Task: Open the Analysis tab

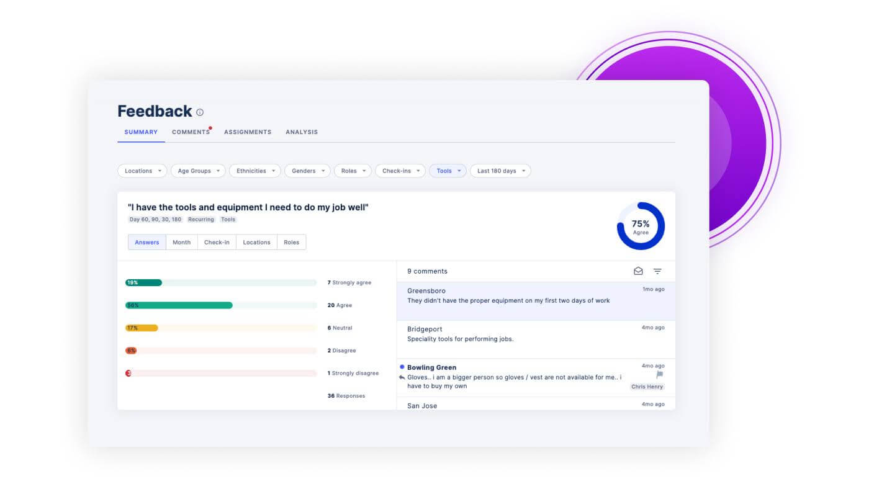Action: [x=302, y=132]
